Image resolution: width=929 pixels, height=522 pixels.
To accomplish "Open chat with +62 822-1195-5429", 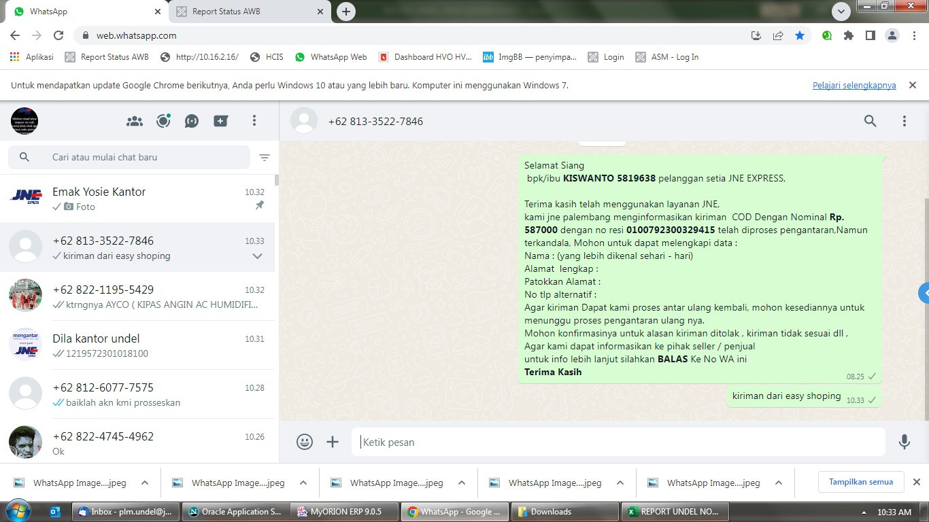I will pos(139,296).
